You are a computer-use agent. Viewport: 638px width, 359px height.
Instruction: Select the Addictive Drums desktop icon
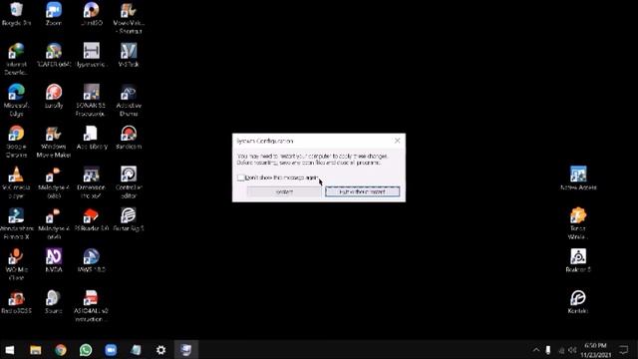(129, 100)
